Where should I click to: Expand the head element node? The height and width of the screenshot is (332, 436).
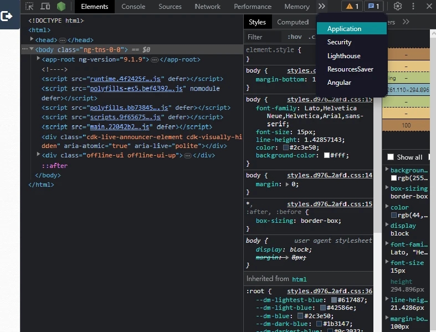tap(32, 39)
